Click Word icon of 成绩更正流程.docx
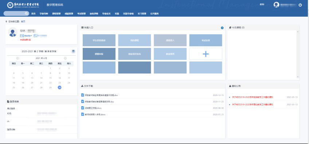The height and width of the screenshot is (144, 309). click(x=83, y=108)
